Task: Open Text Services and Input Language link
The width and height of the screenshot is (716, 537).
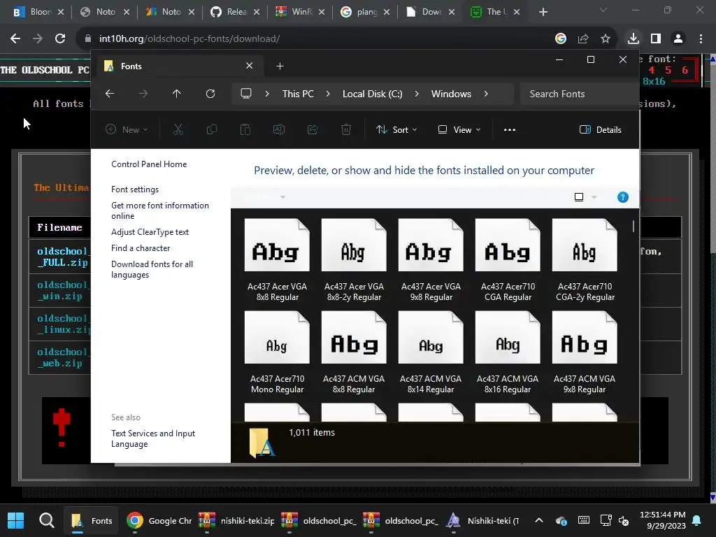Action: pyautogui.click(x=153, y=438)
